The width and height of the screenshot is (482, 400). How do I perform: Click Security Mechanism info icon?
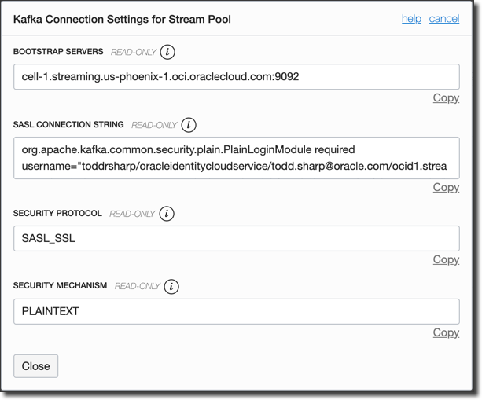coord(171,286)
